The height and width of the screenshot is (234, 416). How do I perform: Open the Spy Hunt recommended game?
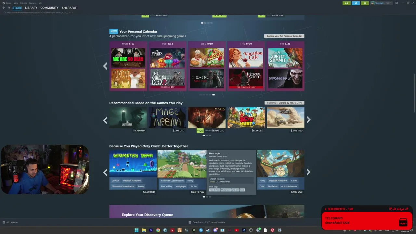coord(246,118)
